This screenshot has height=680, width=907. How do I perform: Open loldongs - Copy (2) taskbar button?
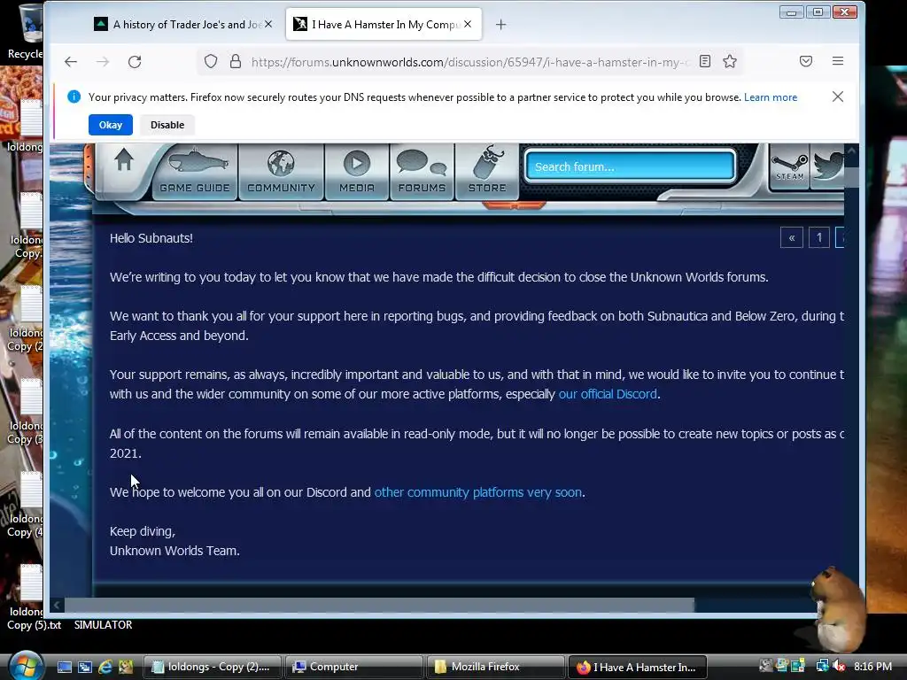[212, 667]
